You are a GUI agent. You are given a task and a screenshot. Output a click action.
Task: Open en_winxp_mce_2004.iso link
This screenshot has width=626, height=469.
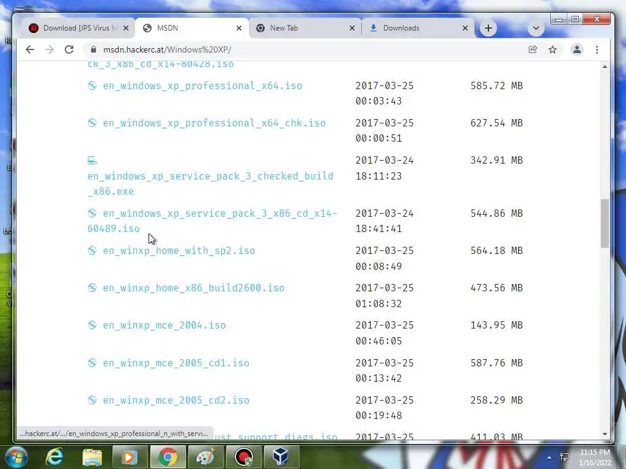[164, 325]
